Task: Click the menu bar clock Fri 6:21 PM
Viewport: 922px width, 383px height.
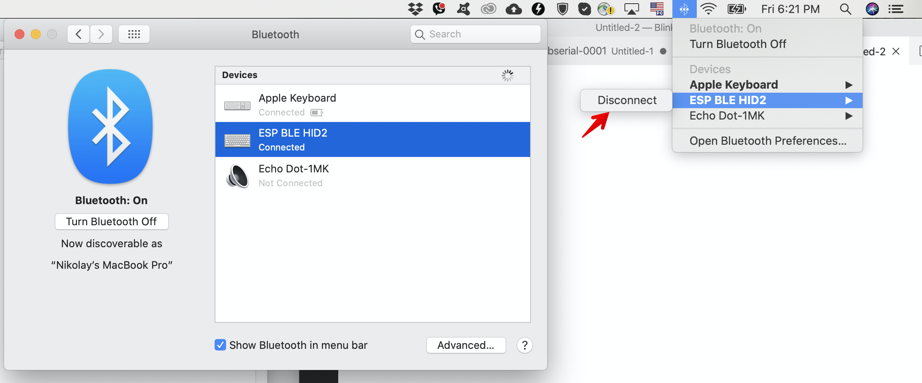Action: pyautogui.click(x=790, y=9)
